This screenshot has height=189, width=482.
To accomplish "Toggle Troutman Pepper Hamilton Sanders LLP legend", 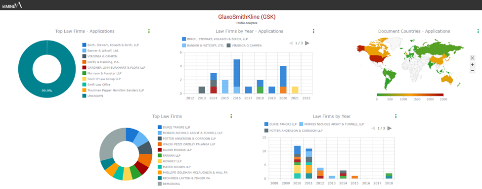I will 113,90.
